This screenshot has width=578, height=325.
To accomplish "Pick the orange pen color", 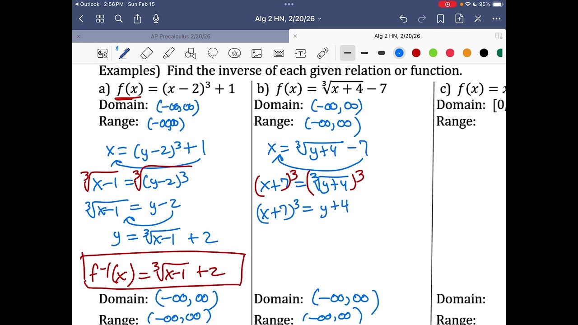I will click(467, 53).
